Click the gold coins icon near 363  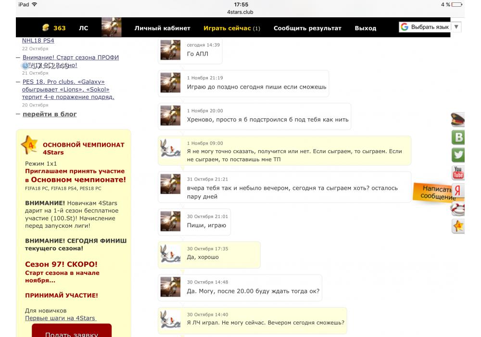pos(45,27)
